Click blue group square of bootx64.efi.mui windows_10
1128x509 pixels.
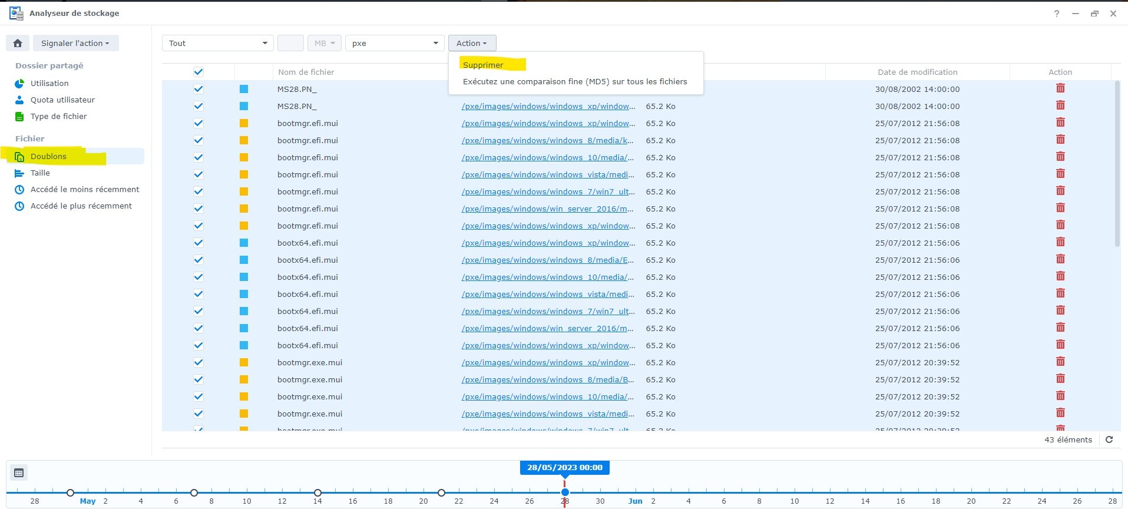click(x=244, y=277)
